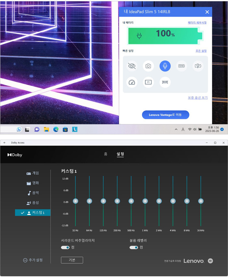Open the warranty options link

pos(198,97)
